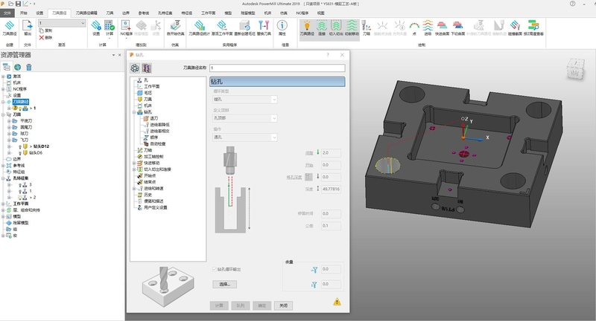Click the ViewCube in the 3D viewport
The width and height of the screenshot is (596, 321).
[576, 69]
